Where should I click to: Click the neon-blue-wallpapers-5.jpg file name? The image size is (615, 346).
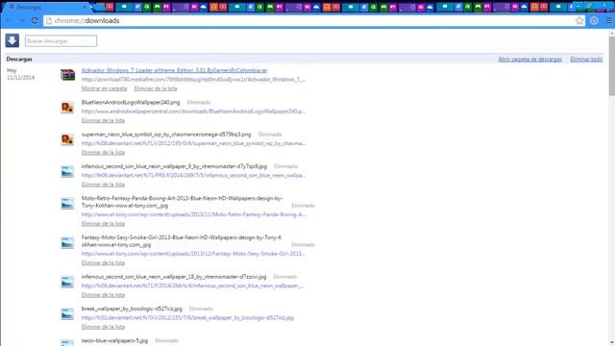pyautogui.click(x=115, y=340)
